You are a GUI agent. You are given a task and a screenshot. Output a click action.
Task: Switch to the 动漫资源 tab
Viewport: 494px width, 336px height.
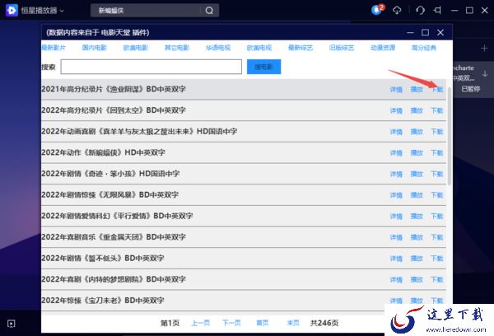(x=383, y=48)
